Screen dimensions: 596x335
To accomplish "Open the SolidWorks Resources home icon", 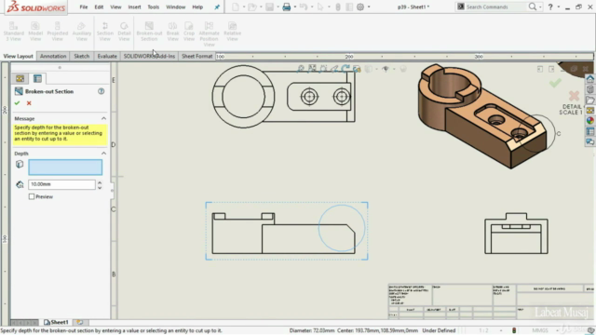I will pyautogui.click(x=589, y=79).
